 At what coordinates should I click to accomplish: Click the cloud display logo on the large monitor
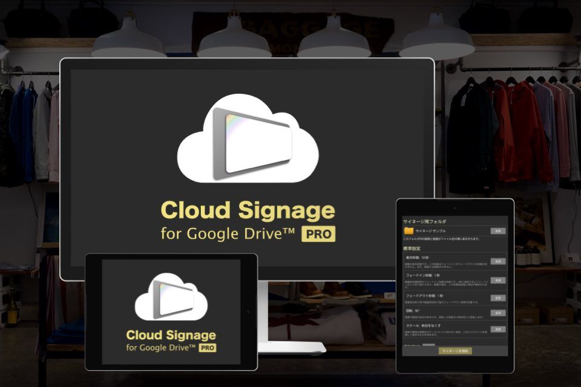[x=248, y=138]
